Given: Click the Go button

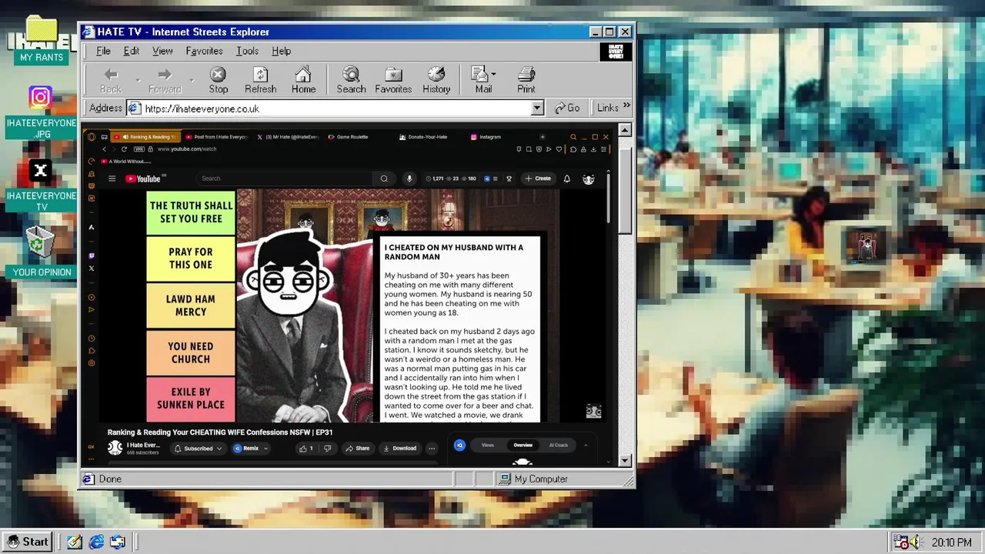Looking at the screenshot, I should (x=567, y=108).
